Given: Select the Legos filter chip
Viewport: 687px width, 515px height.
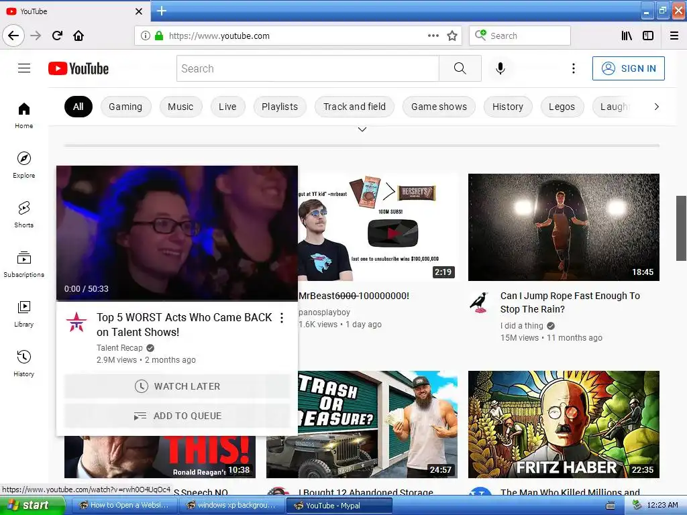Looking at the screenshot, I should pyautogui.click(x=562, y=107).
